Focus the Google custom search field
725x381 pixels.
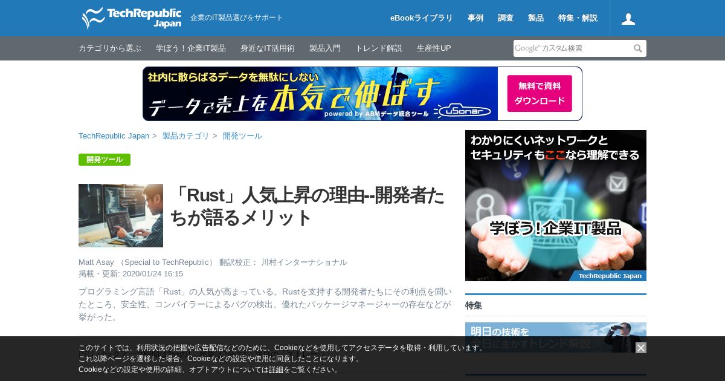coord(572,48)
